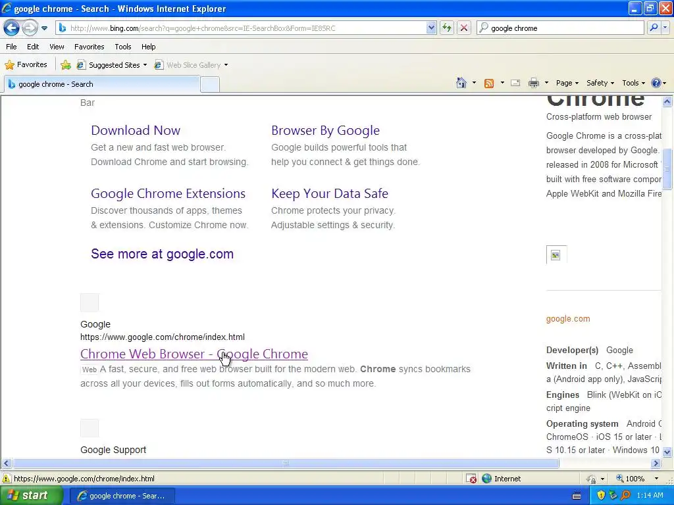Open the Browser By Google link
This screenshot has width=674, height=505.
(x=325, y=131)
